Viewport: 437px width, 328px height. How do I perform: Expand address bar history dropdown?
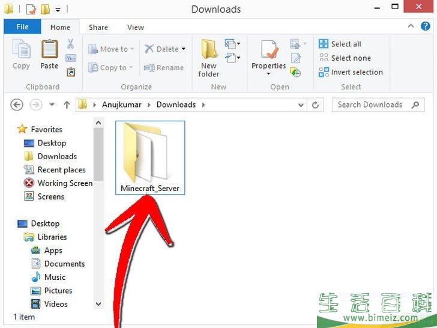(x=301, y=105)
